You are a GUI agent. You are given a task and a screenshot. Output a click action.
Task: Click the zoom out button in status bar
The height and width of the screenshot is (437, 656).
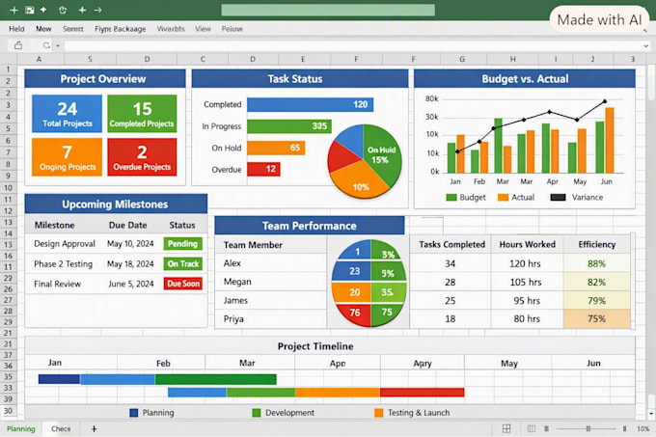tap(546, 428)
